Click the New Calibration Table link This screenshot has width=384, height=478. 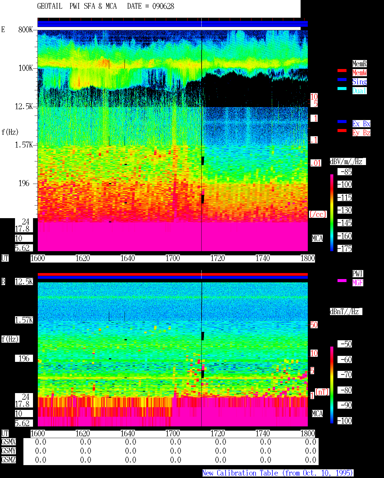(278, 473)
